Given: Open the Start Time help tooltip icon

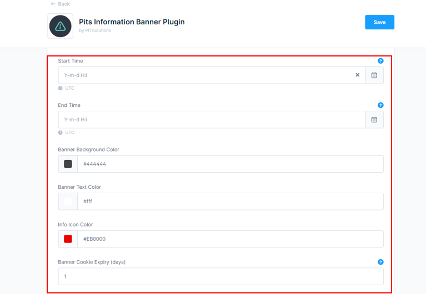Looking at the screenshot, I should pyautogui.click(x=380, y=61).
